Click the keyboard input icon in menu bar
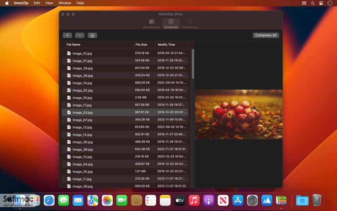The image size is (337, 211). click(x=304, y=3)
